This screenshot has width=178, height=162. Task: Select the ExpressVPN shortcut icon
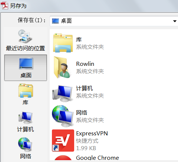pos(63,141)
